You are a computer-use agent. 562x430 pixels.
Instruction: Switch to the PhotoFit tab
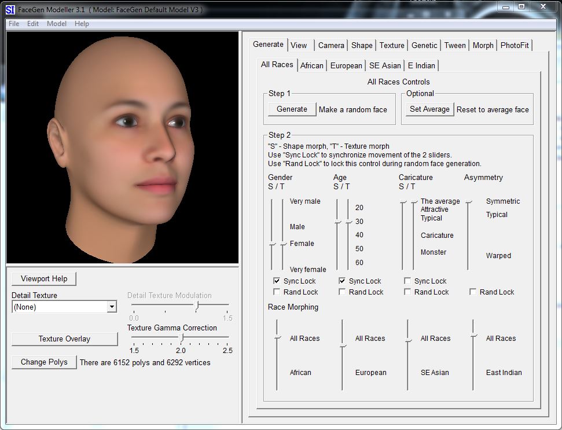(515, 45)
